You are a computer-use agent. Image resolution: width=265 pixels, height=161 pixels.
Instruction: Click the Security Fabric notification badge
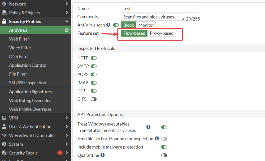pyautogui.click(x=60, y=153)
